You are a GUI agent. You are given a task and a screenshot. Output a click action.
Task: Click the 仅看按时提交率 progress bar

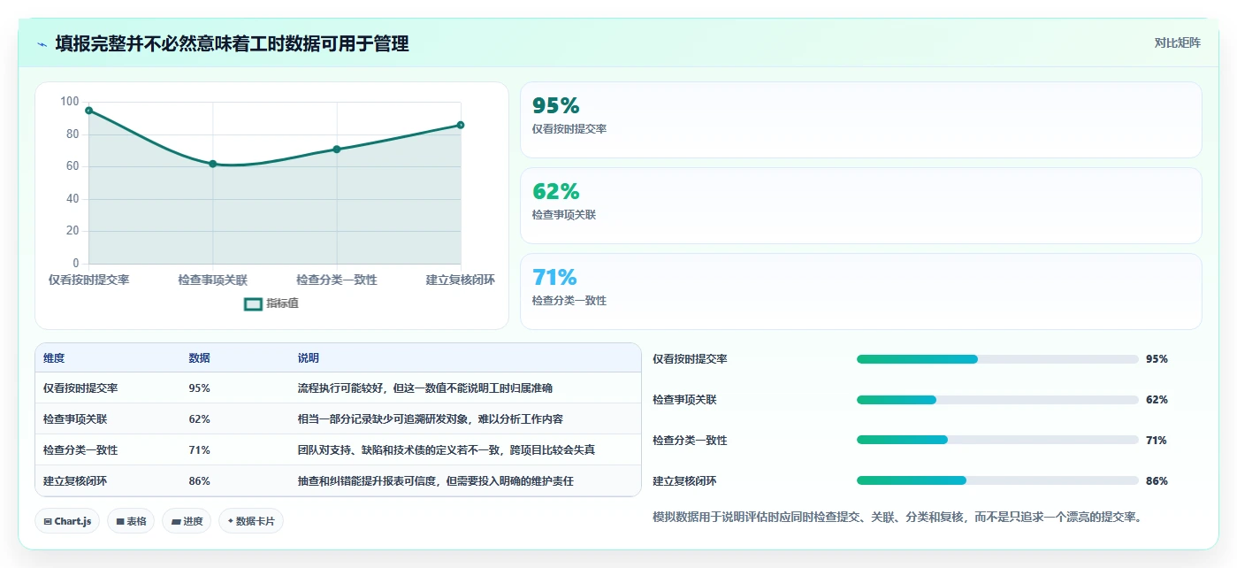coord(997,359)
